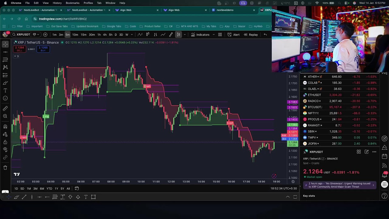Image resolution: width=389 pixels, height=219 pixels.
Task: Open the emoji sticker tool
Action: 5,98
